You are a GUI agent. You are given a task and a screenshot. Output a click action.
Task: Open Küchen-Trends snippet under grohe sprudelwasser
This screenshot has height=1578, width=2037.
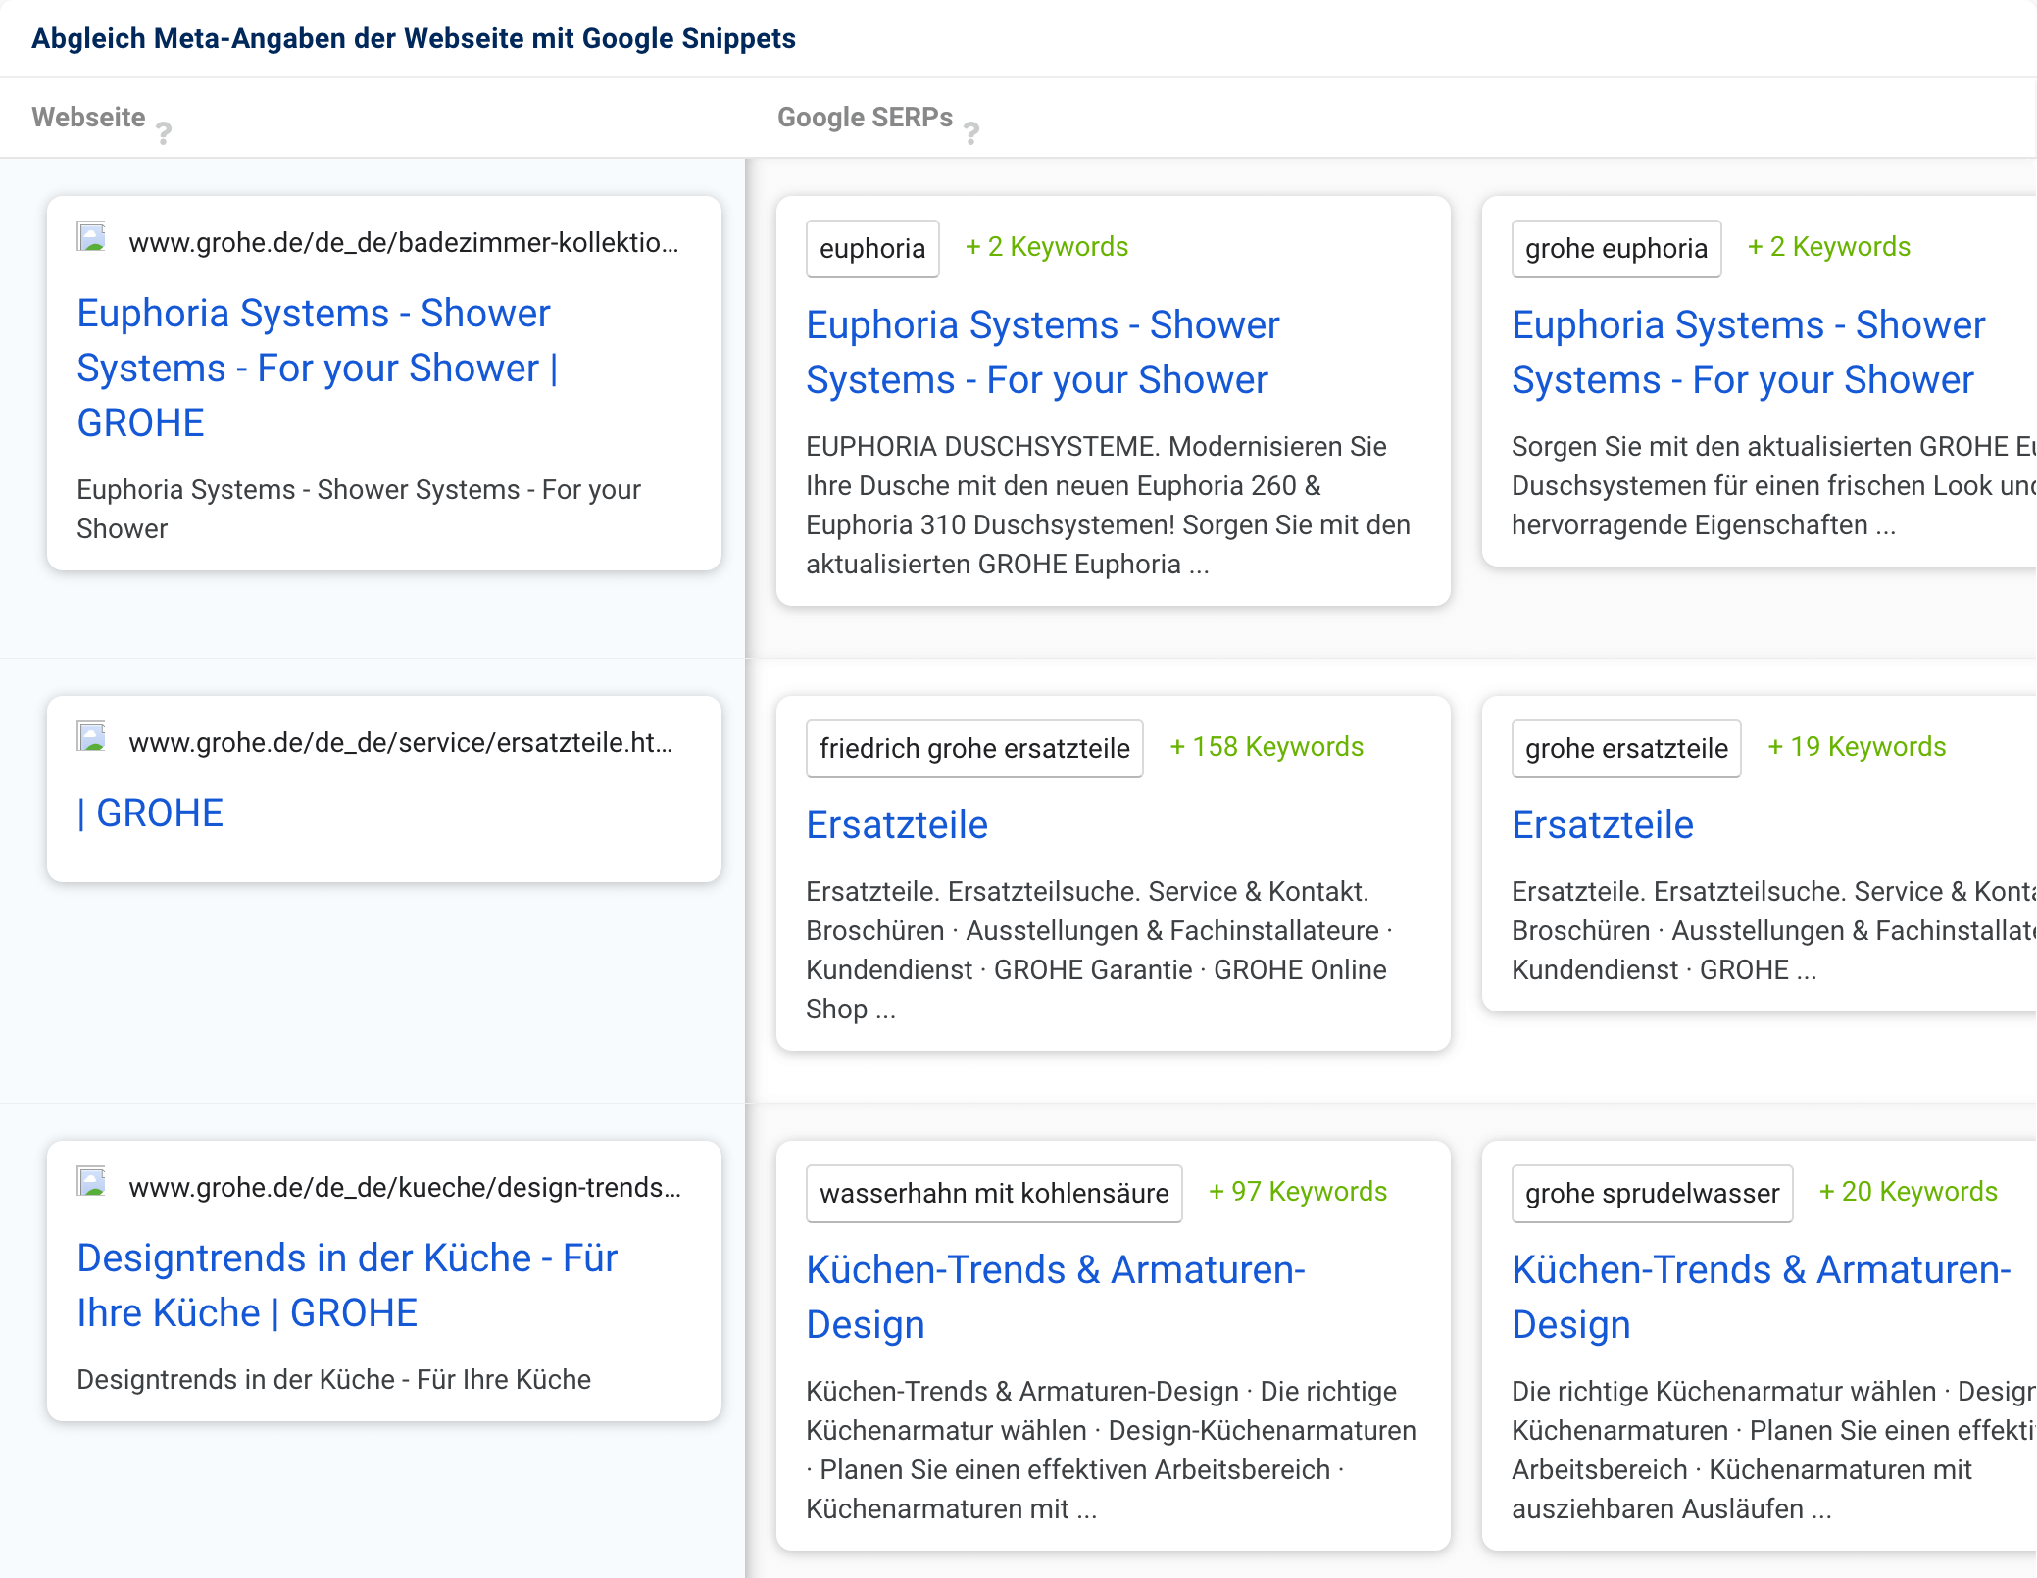(1762, 1298)
